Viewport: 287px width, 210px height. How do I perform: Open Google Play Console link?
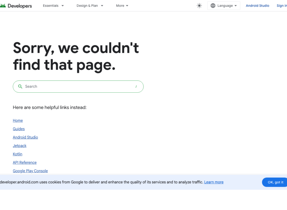coord(30,171)
